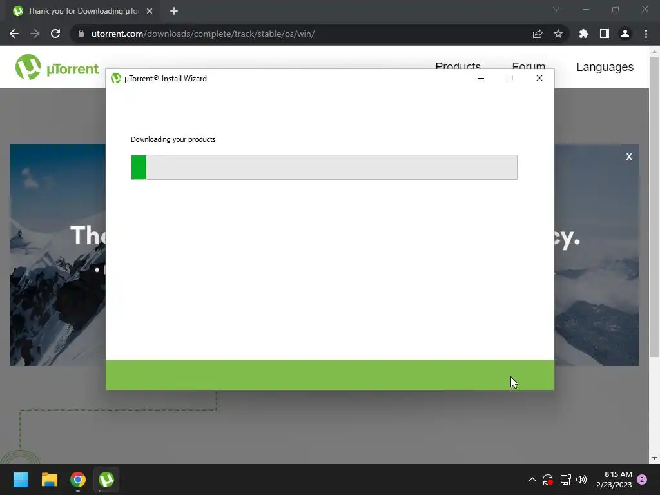Screen dimensions: 660x495
Task: Go back using the browser back arrow
Action: (14, 34)
